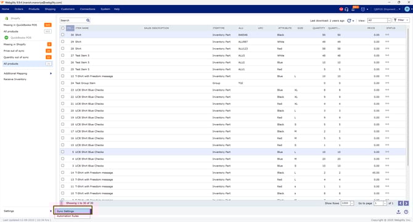Open the scheduler clock icon
The width and height of the screenshot is (413, 222).
click(x=362, y=9)
